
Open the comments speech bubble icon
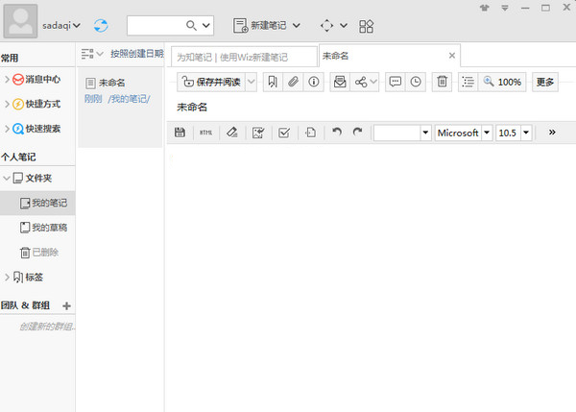[x=395, y=83]
